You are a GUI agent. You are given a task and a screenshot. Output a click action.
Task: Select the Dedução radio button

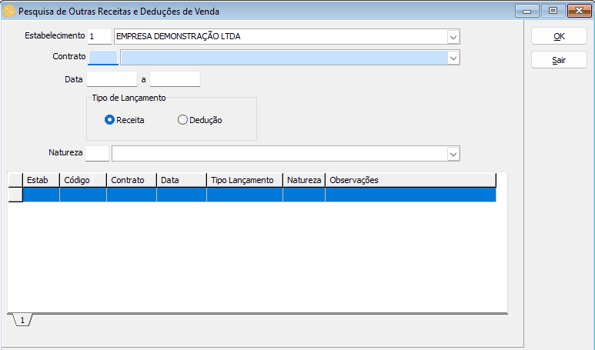point(182,120)
